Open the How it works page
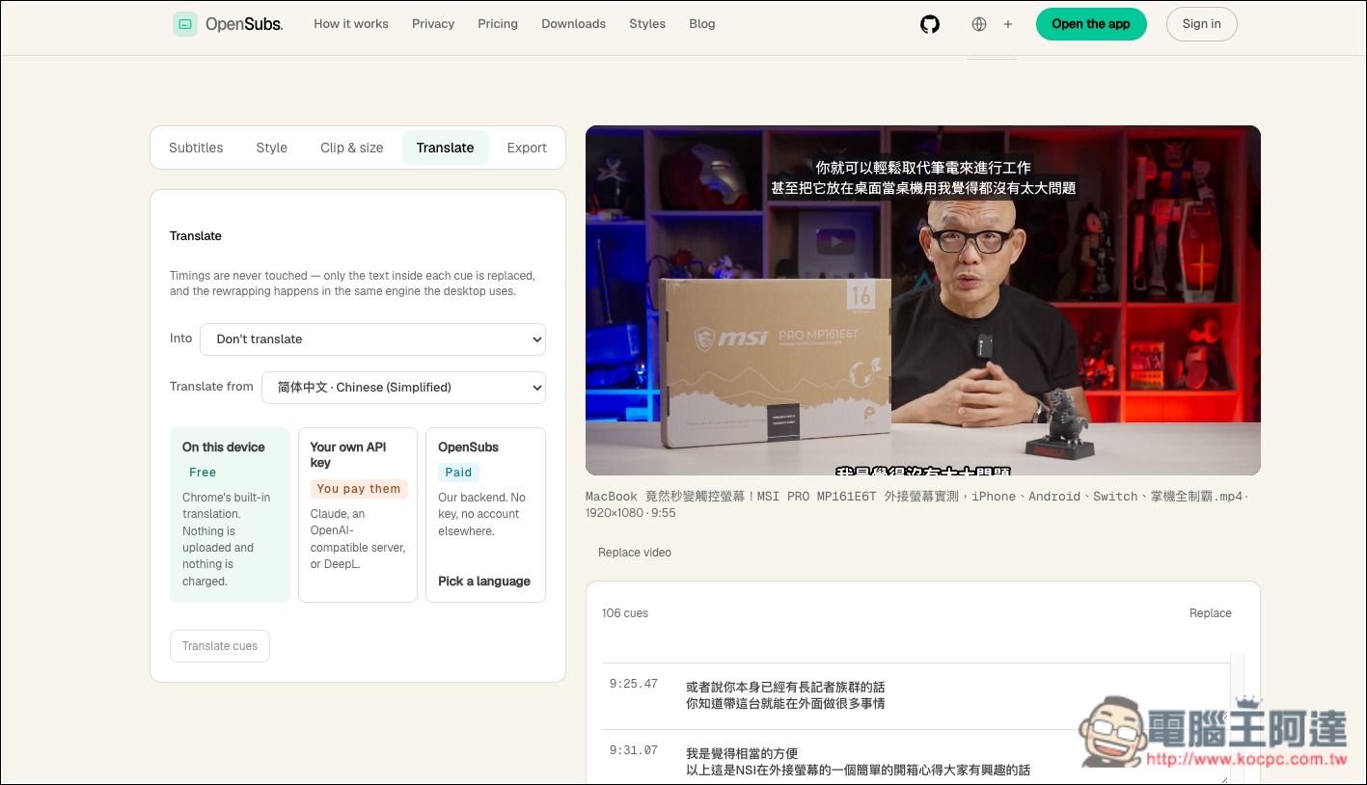The height and width of the screenshot is (785, 1367). pyautogui.click(x=351, y=24)
